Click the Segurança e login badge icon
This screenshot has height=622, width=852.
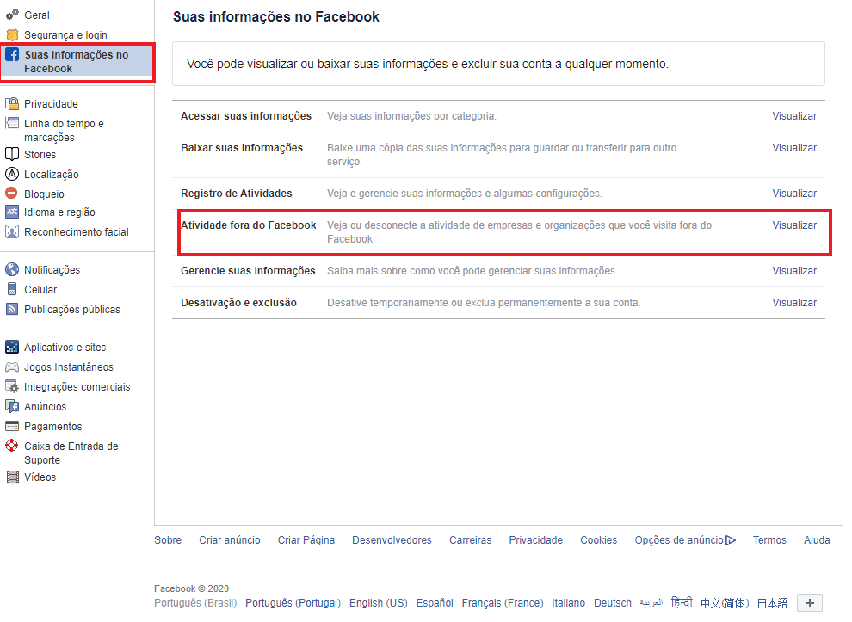click(12, 34)
